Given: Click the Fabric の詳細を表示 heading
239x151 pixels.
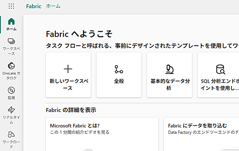Looking at the screenshot, I should 71,110.
